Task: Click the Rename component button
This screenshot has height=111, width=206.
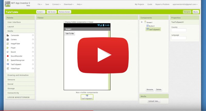Action: [150, 89]
